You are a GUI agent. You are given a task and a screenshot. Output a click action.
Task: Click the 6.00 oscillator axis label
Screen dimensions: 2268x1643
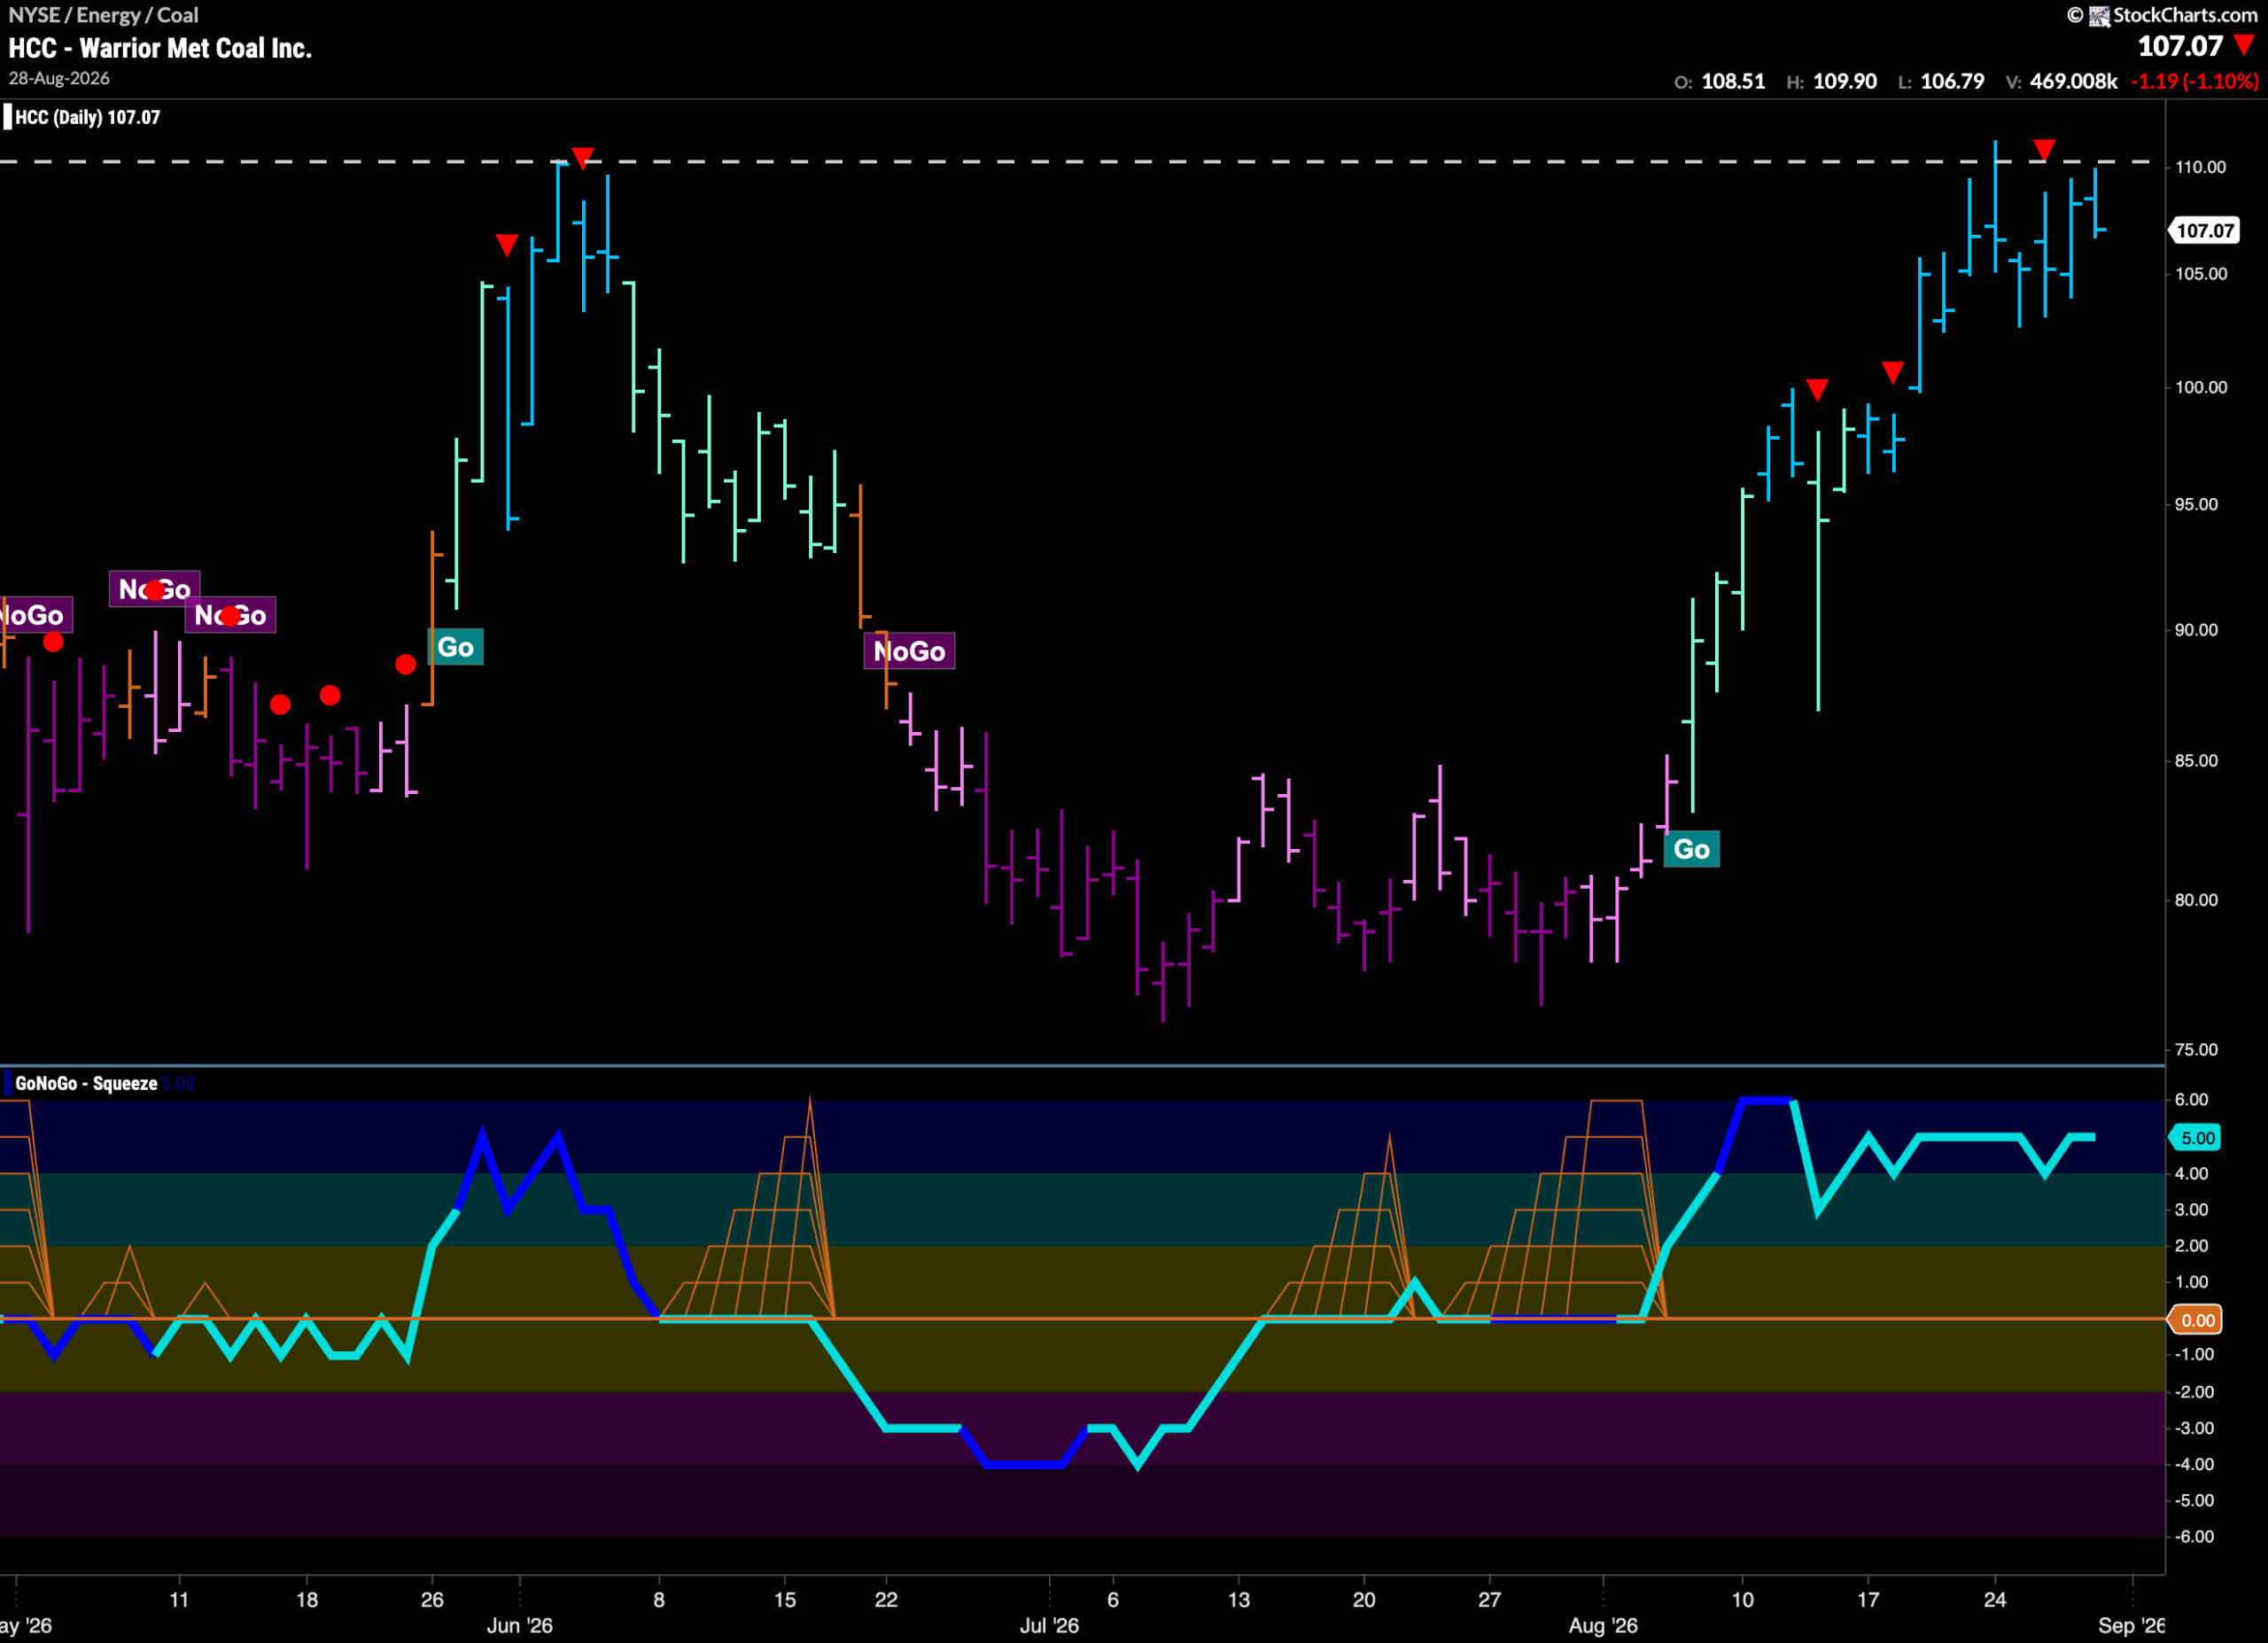pos(2192,1099)
